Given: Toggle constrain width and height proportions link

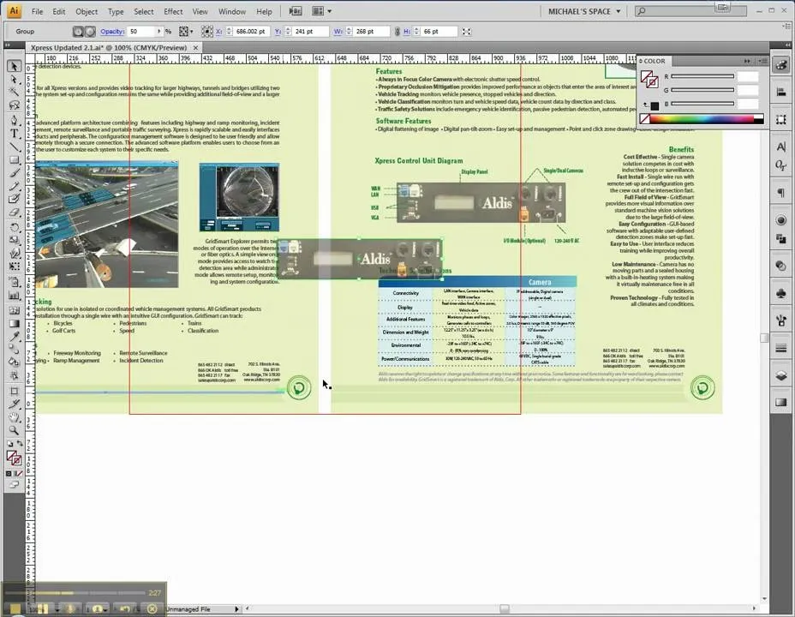Looking at the screenshot, I should coord(397,32).
